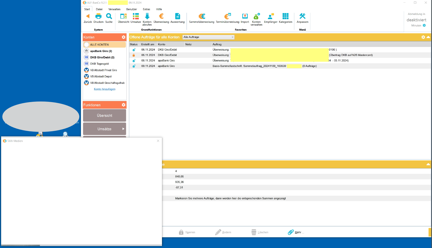Select VB Albstadt Depot account
432x248 pixels.
pos(104,76)
